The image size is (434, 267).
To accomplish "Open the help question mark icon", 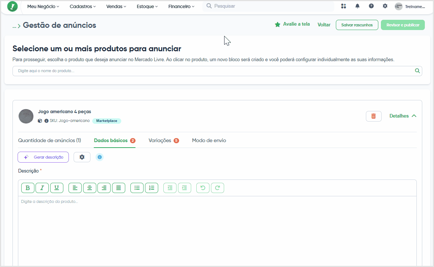I will [371, 6].
